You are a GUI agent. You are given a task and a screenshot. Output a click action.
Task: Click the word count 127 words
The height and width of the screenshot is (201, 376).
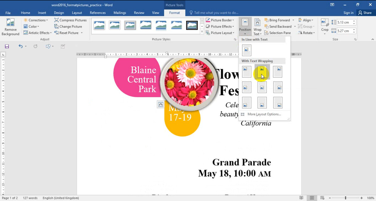pyautogui.click(x=30, y=198)
